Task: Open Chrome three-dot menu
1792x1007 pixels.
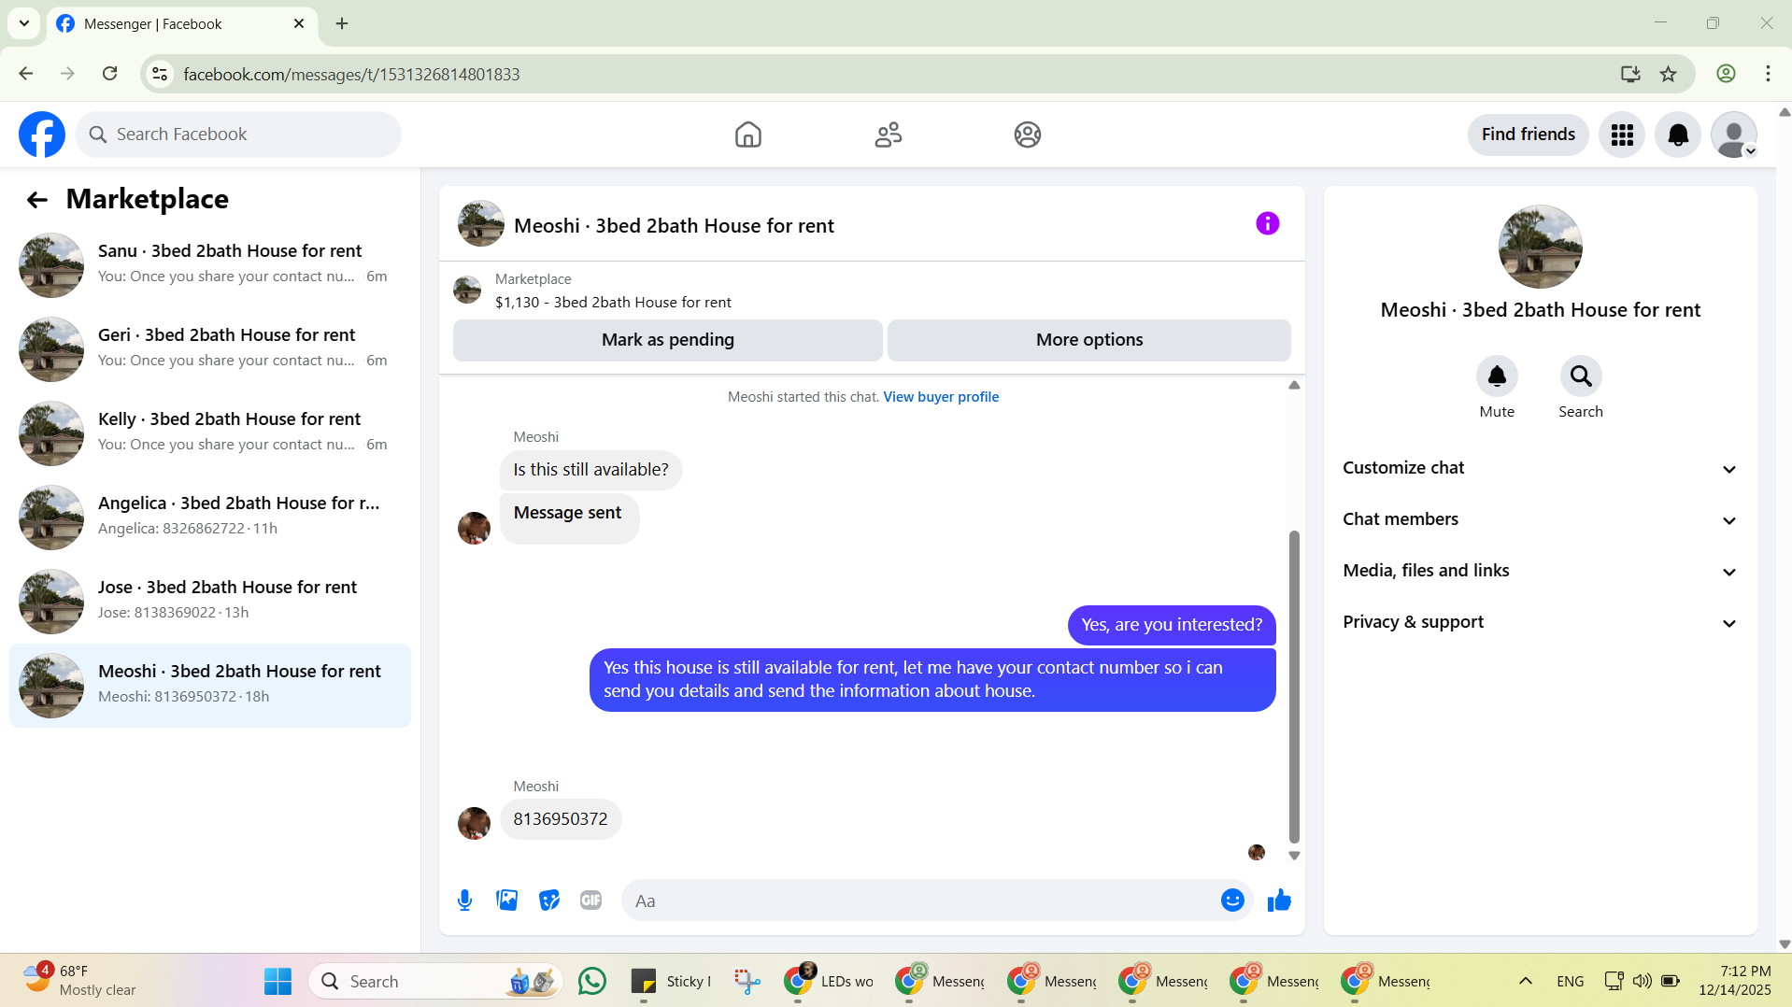Action: pos(1768,74)
